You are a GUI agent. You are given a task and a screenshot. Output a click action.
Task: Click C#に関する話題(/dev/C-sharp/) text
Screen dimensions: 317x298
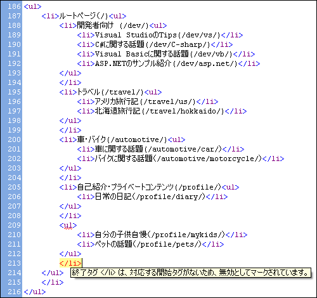[x=153, y=44]
